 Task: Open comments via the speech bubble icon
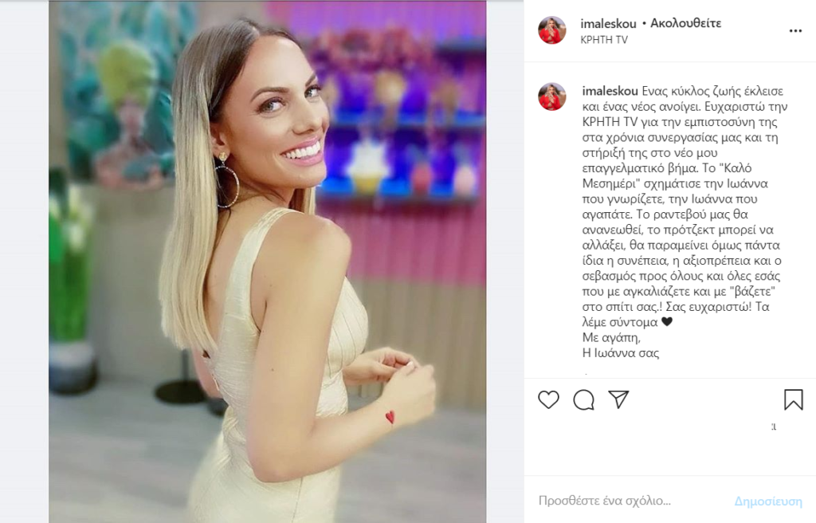[x=583, y=399]
